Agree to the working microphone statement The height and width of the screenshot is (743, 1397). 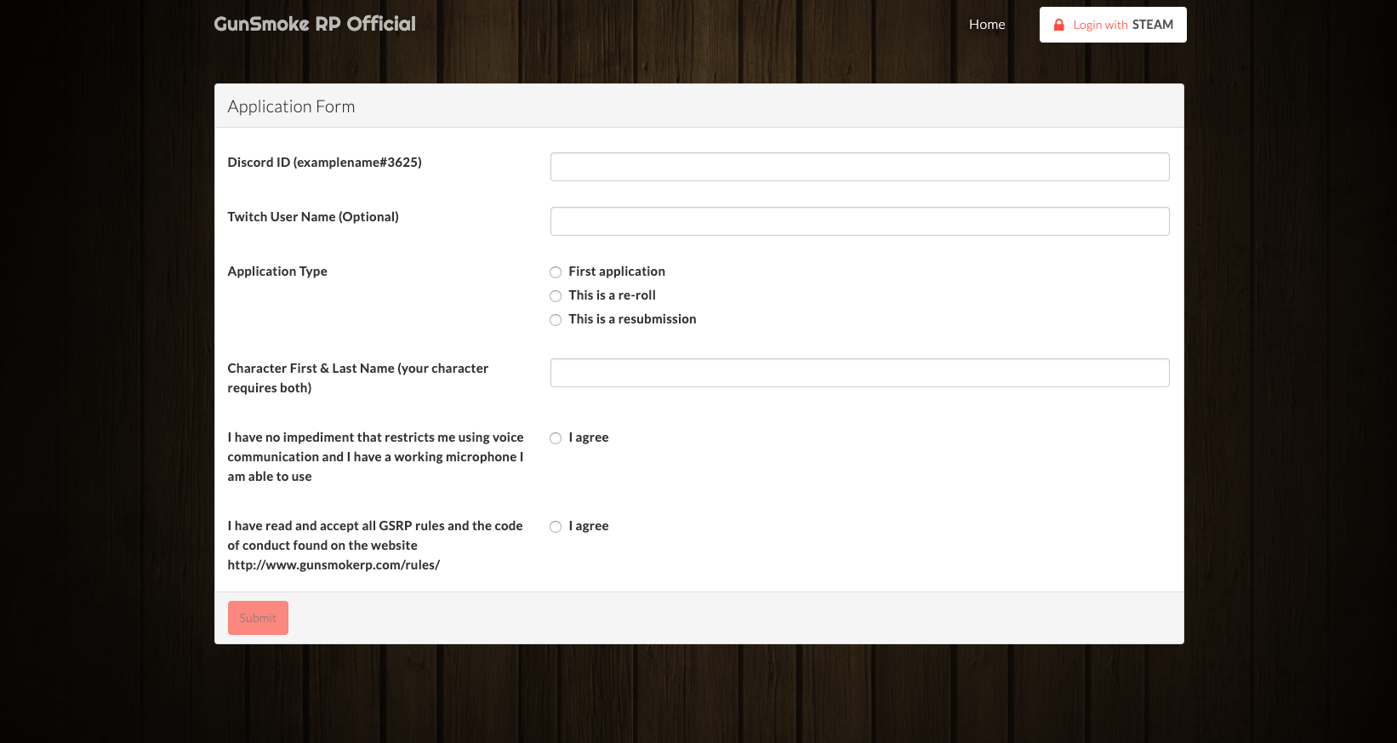click(x=556, y=438)
